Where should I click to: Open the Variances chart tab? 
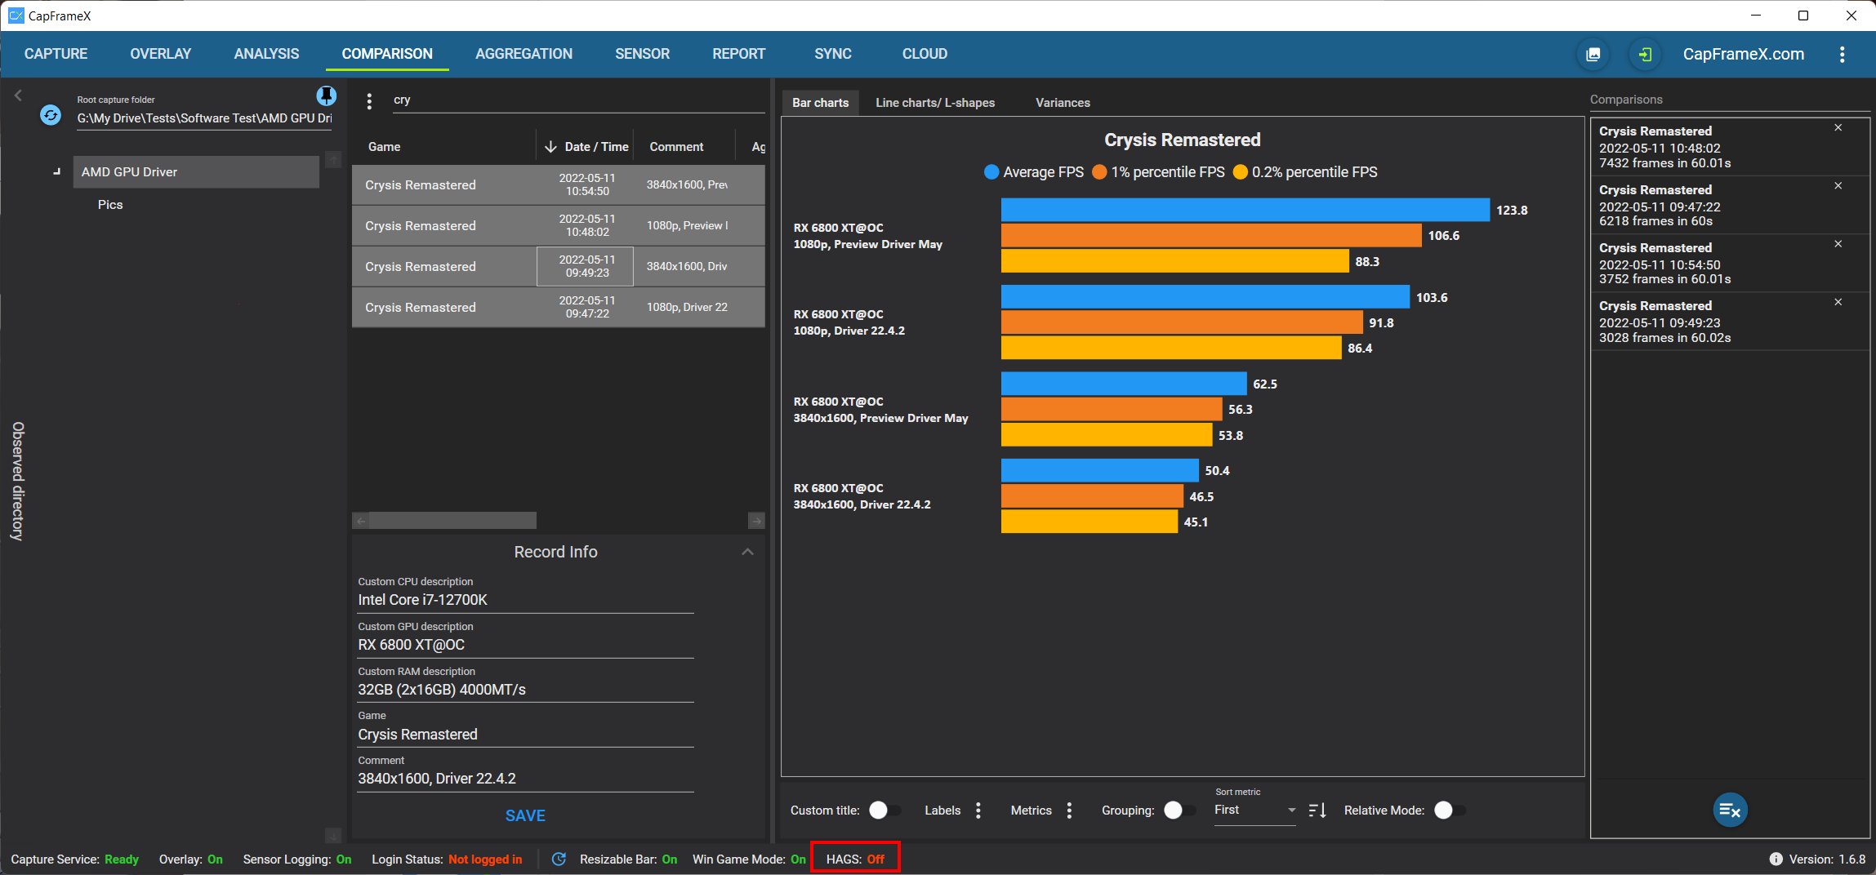click(1063, 103)
